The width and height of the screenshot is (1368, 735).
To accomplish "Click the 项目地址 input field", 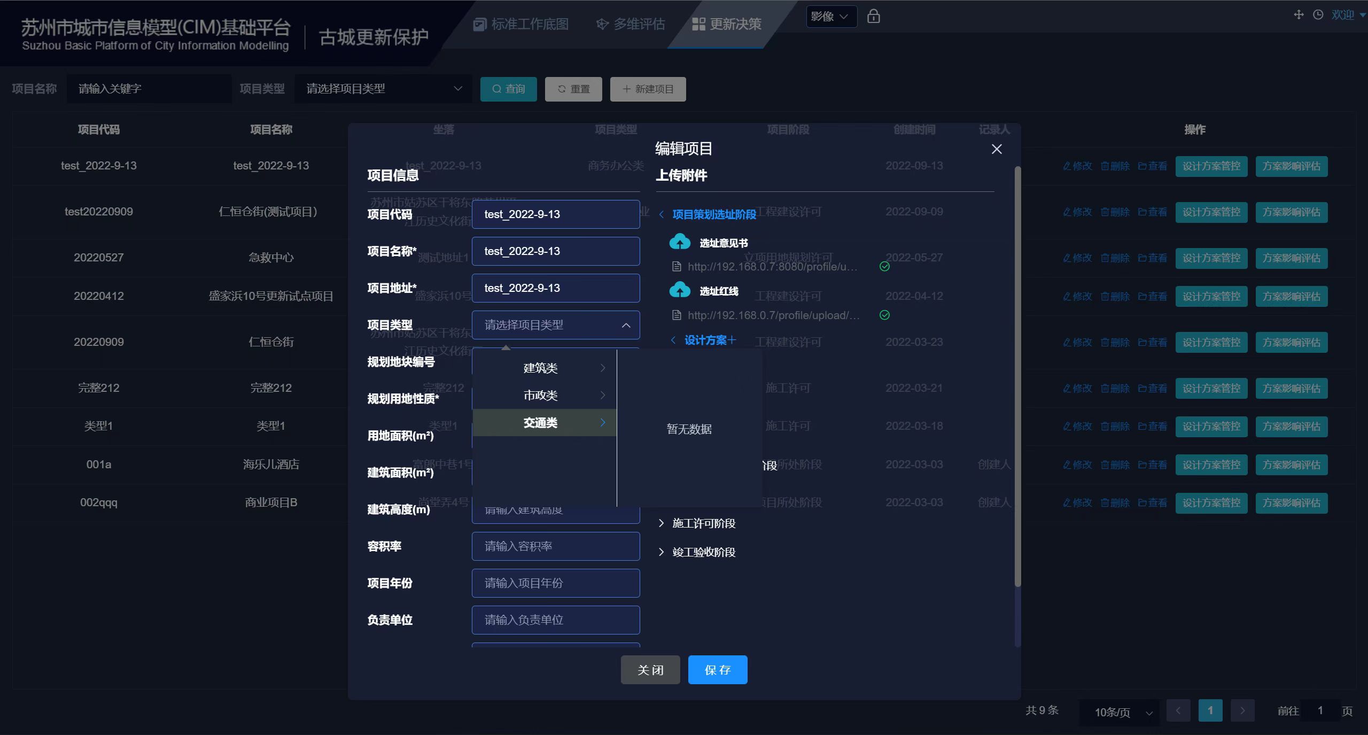I will point(556,288).
